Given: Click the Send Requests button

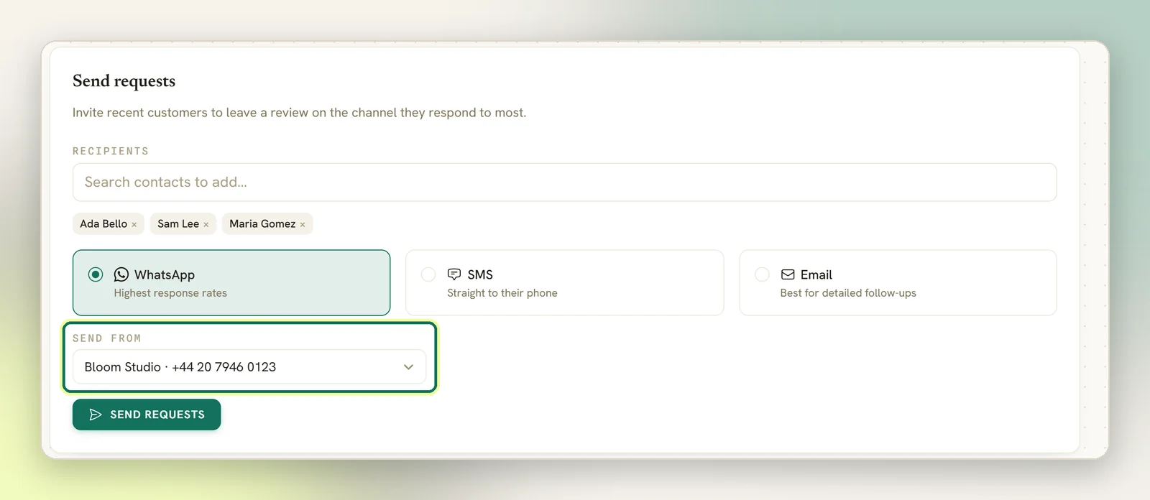Looking at the screenshot, I should pyautogui.click(x=147, y=415).
